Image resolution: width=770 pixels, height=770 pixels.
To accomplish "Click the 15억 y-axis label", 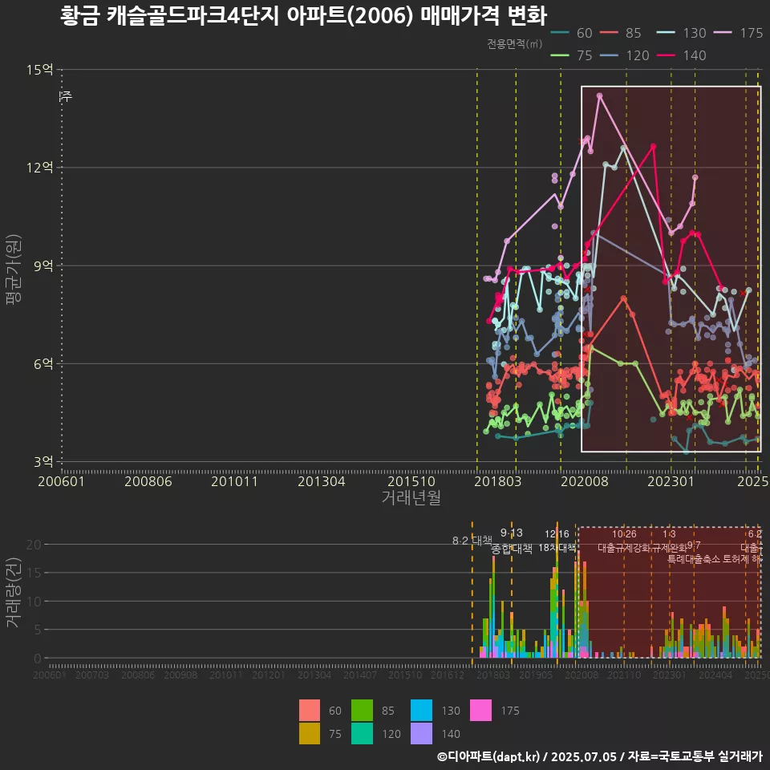I will pos(40,69).
